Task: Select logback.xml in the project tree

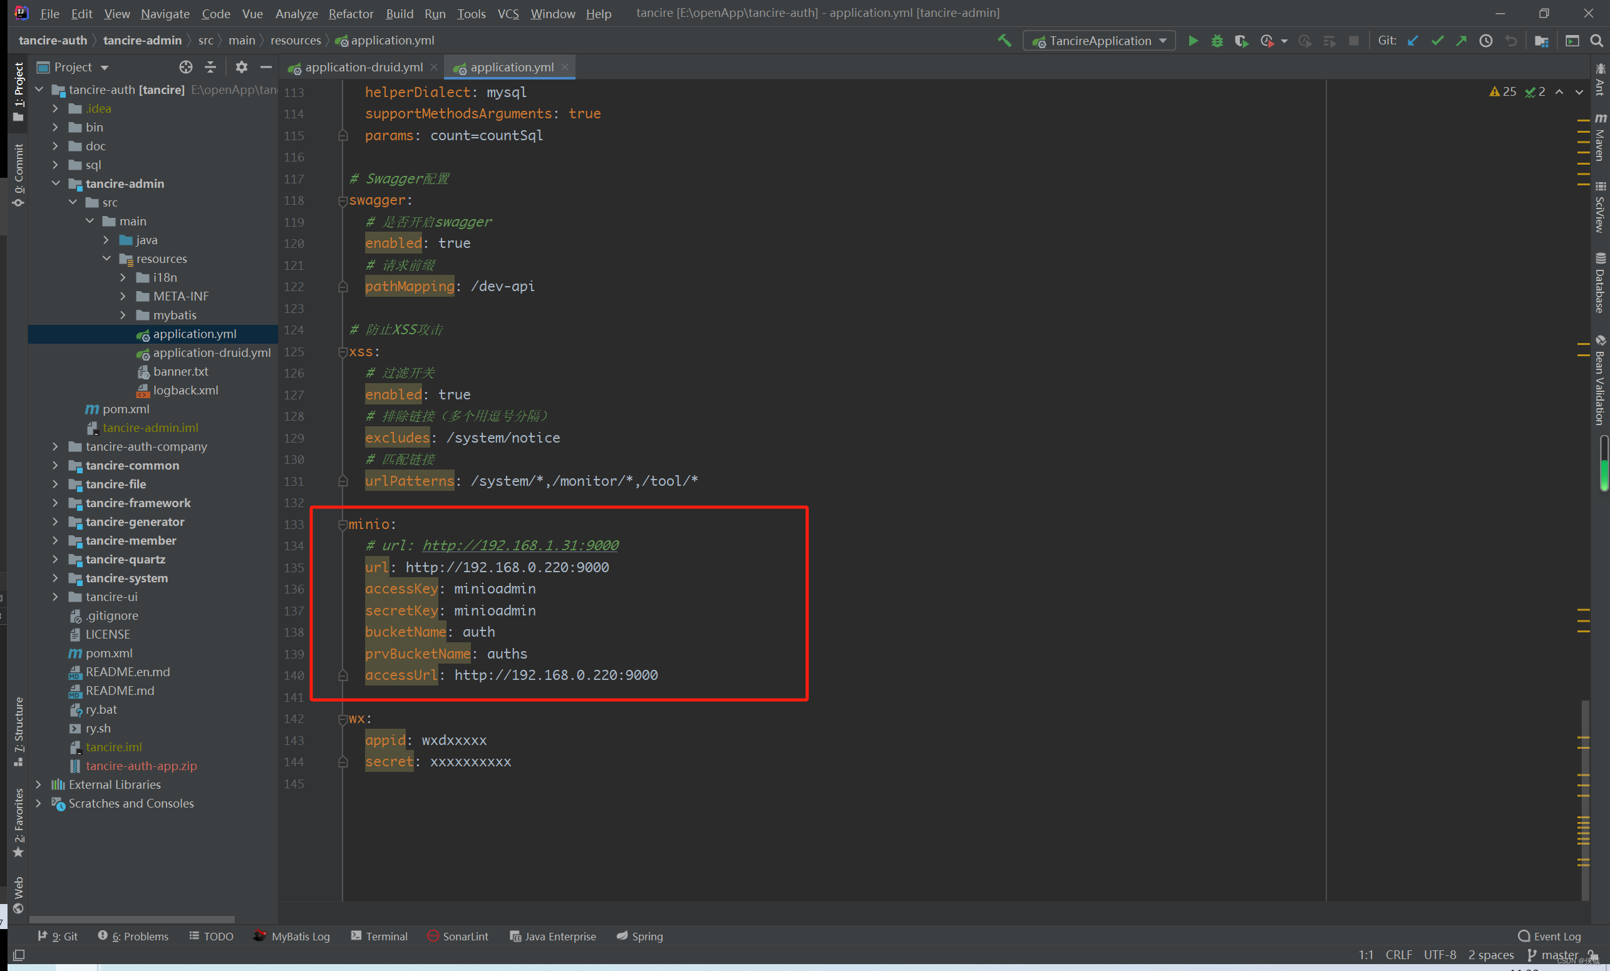Action: click(185, 390)
